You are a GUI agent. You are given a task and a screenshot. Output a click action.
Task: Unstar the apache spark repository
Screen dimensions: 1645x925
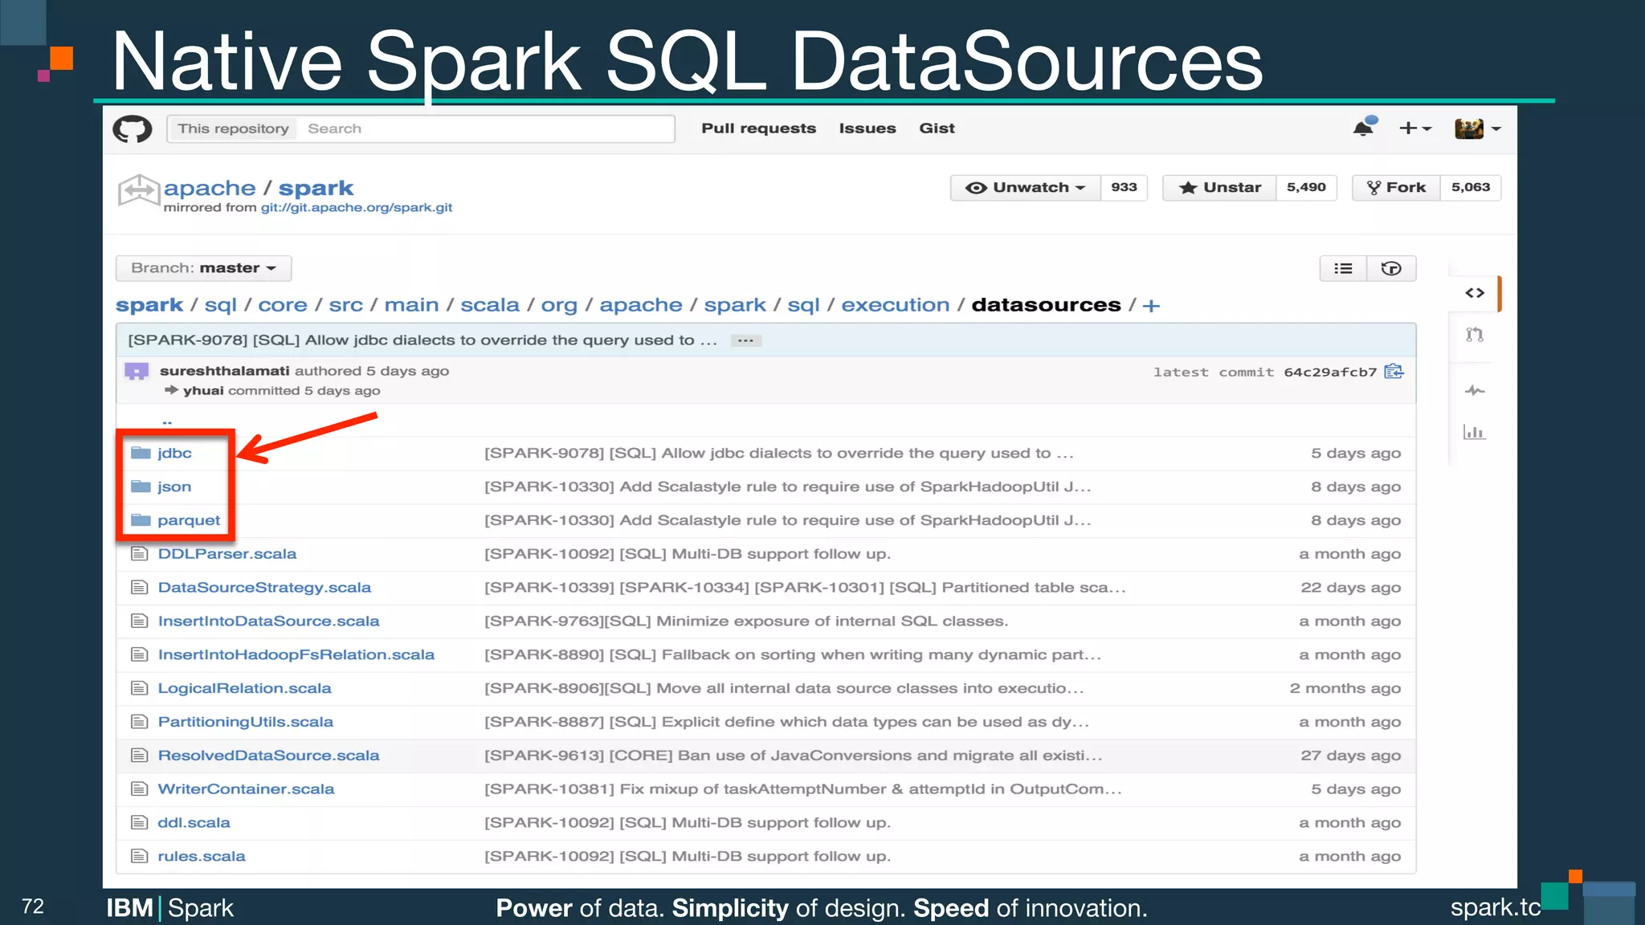coord(1219,187)
